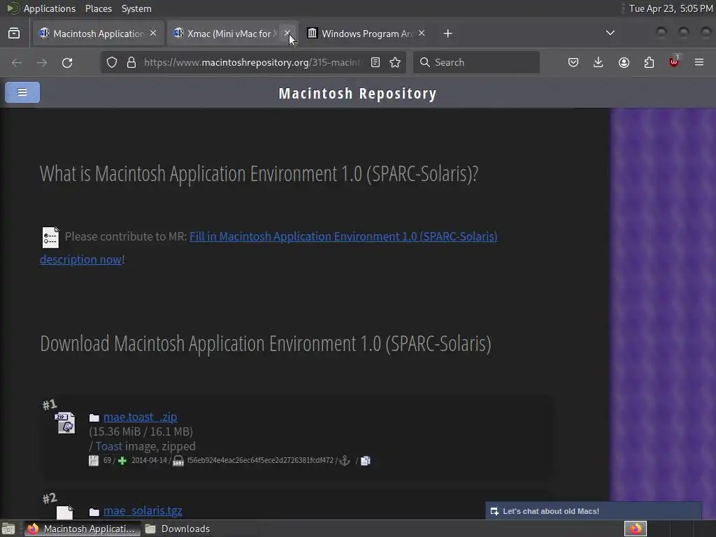The image size is (716, 537).
Task: Click the Download Macintosh Application Environment heading
Action: pos(266,343)
